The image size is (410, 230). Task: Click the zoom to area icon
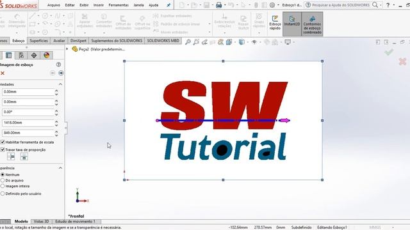click(196, 42)
